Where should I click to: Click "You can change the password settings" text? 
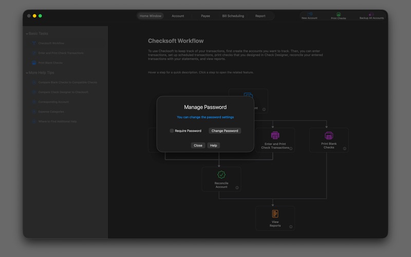click(205, 117)
